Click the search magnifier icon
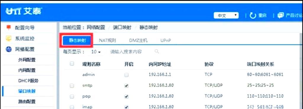This screenshot has width=303, height=109. pyautogui.click(x=157, y=52)
